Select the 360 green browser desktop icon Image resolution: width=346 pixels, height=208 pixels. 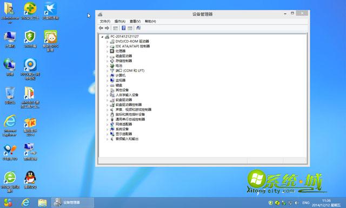pyautogui.click(x=10, y=178)
